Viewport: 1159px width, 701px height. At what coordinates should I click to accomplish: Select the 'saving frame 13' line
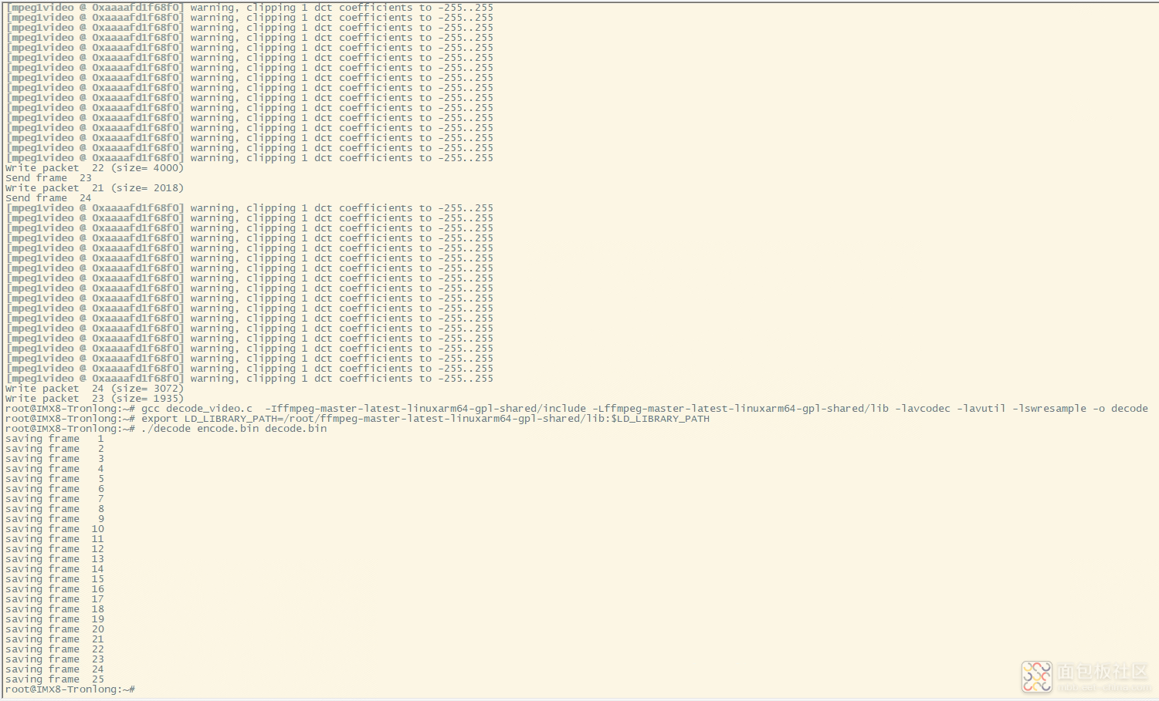click(x=55, y=559)
